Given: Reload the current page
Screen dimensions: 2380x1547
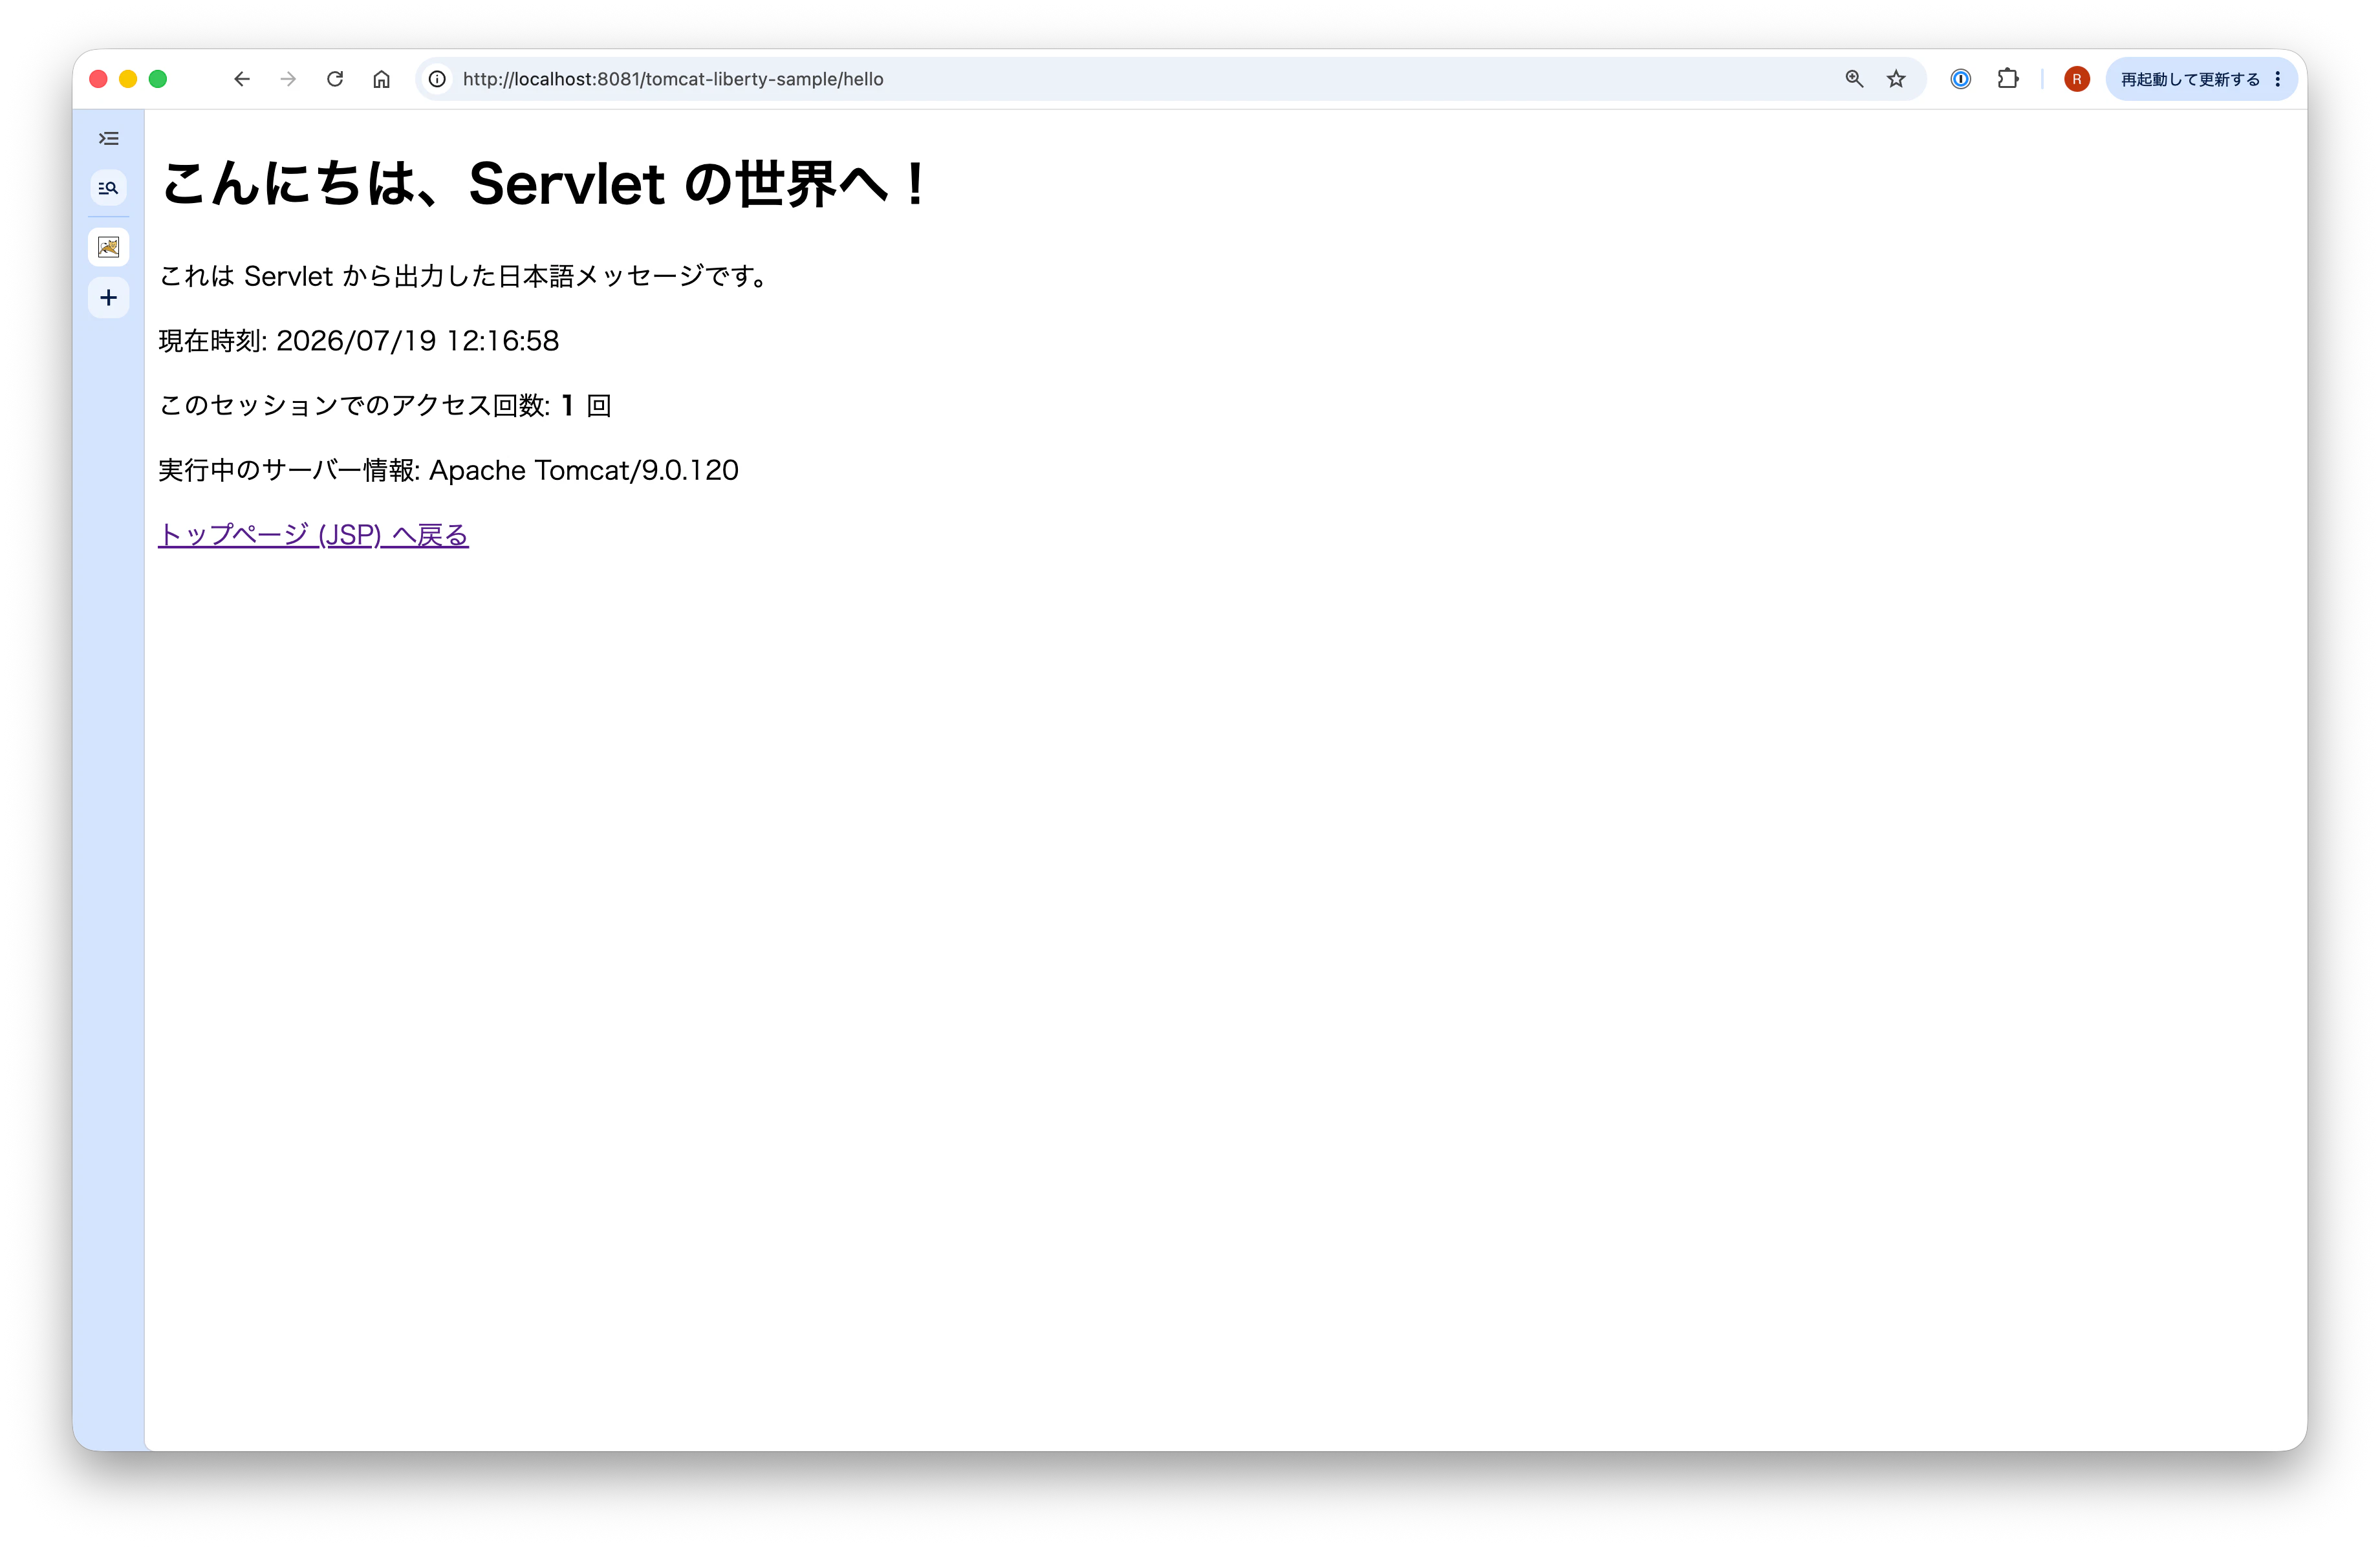Looking at the screenshot, I should point(335,79).
